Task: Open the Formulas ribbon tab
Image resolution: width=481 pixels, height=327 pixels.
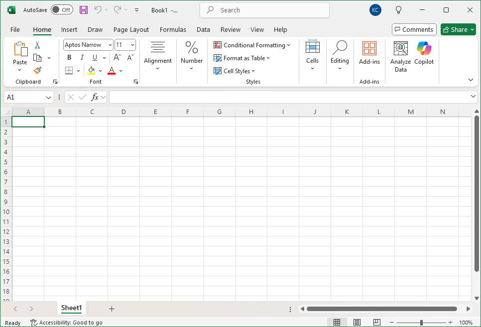Action: coord(173,29)
